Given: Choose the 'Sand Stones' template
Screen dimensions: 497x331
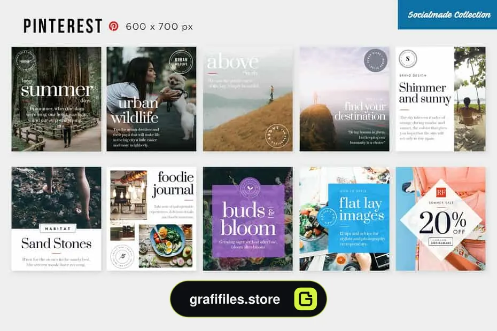Looking at the screenshot, I should pos(57,219).
